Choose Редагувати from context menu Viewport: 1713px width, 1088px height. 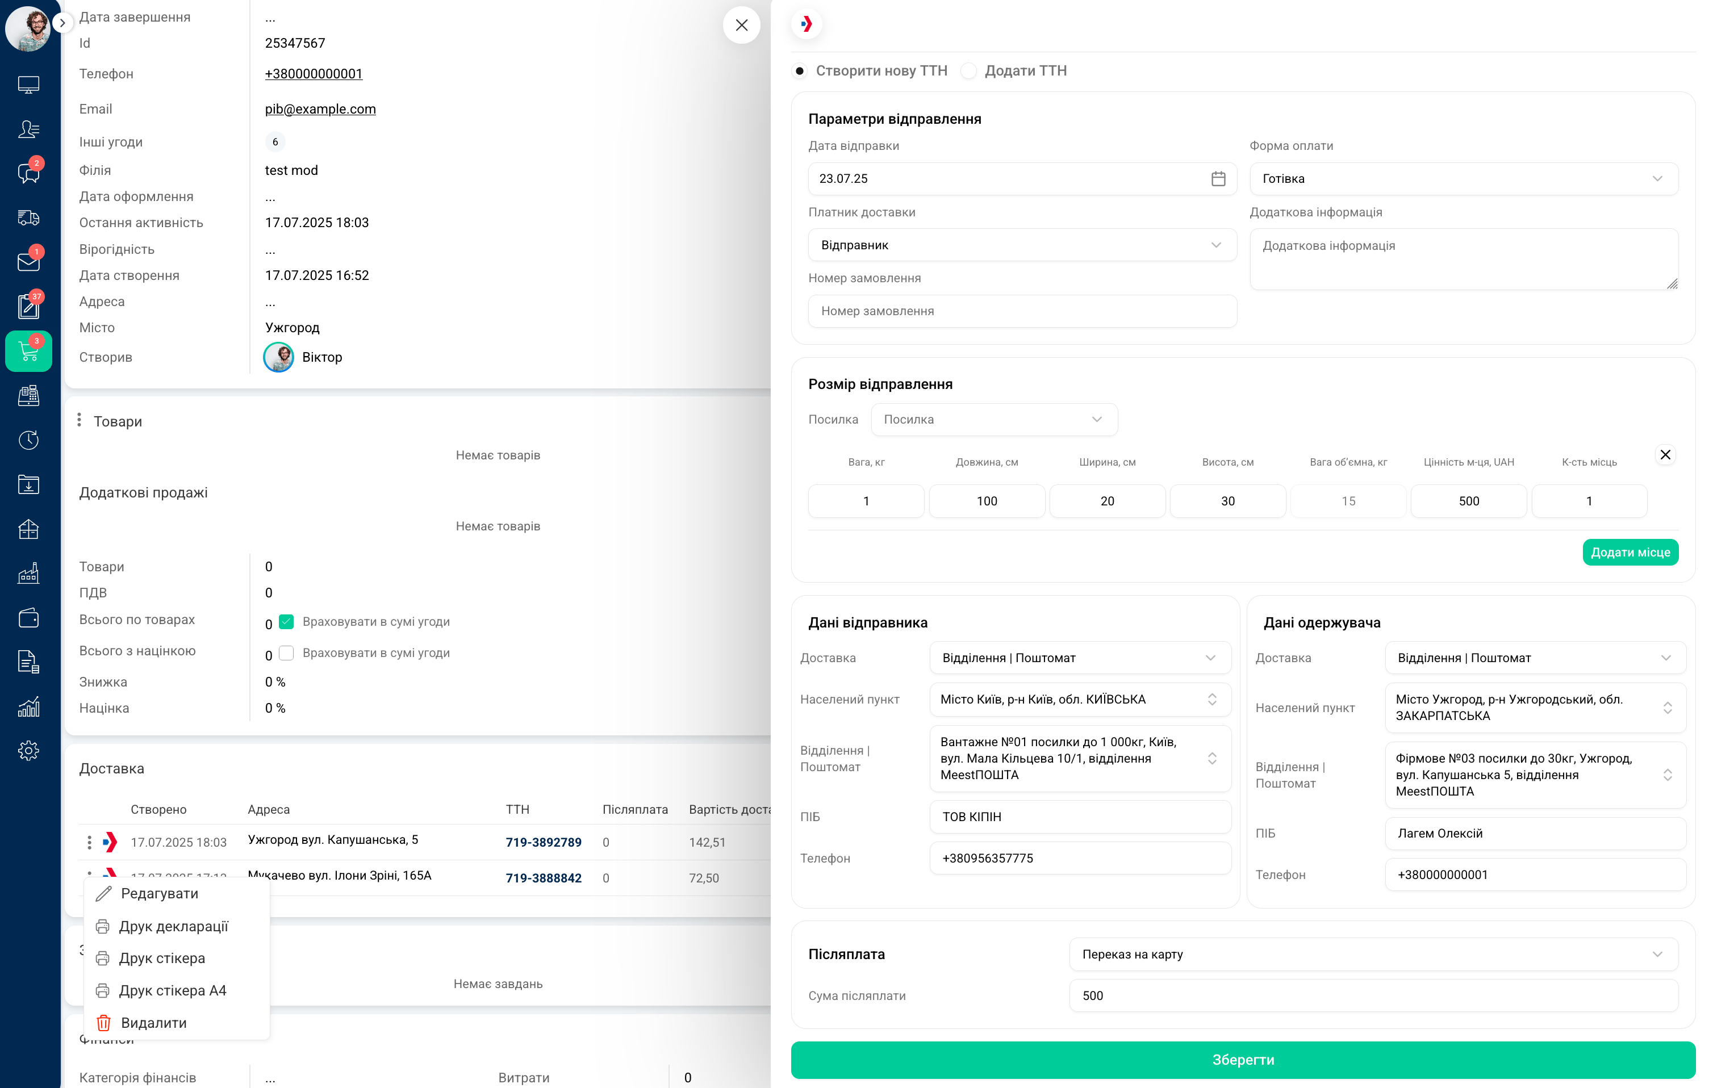pos(177,894)
